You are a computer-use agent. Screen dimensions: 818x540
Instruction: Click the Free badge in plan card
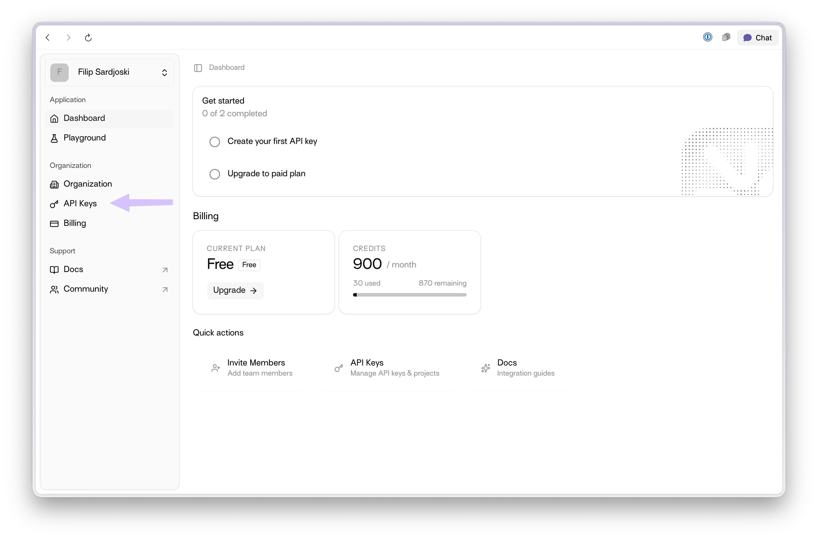[x=249, y=265]
